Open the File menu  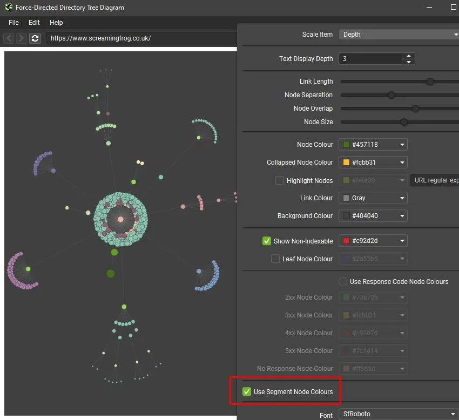tap(13, 23)
